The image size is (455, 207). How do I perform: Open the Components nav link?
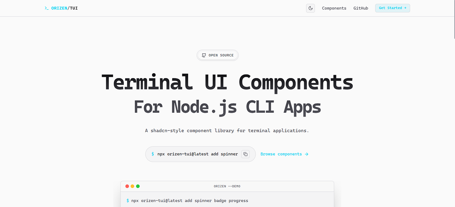pos(334,8)
